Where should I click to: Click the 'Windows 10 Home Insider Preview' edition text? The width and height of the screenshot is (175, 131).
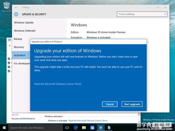pos(106,32)
